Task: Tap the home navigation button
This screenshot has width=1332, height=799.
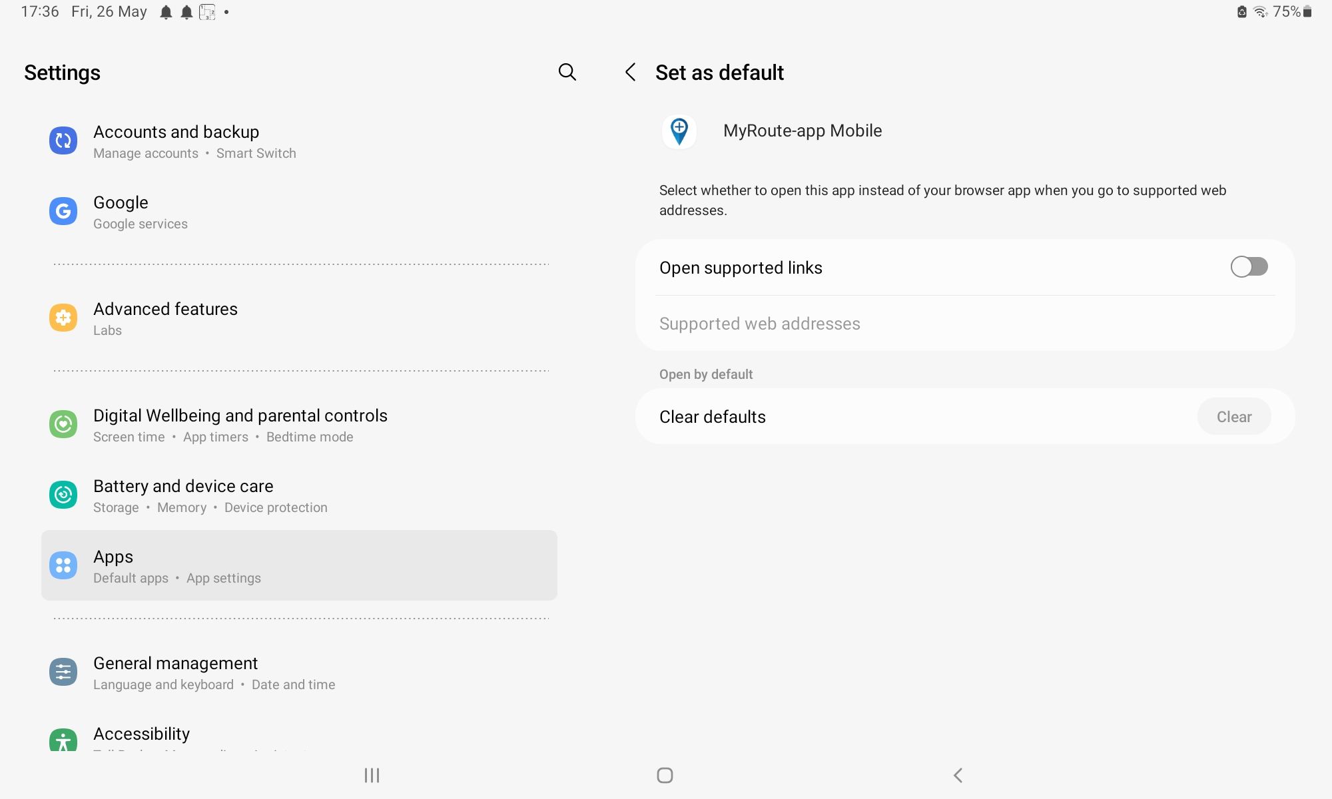Action: tap(665, 775)
